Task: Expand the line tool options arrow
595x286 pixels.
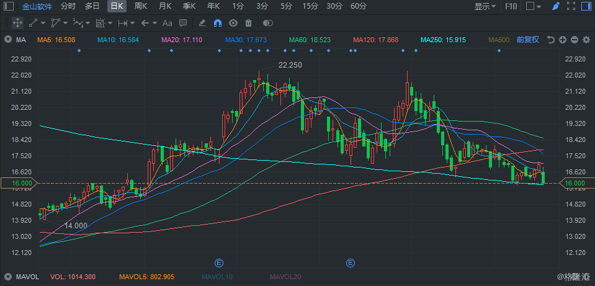Action: 43,23
